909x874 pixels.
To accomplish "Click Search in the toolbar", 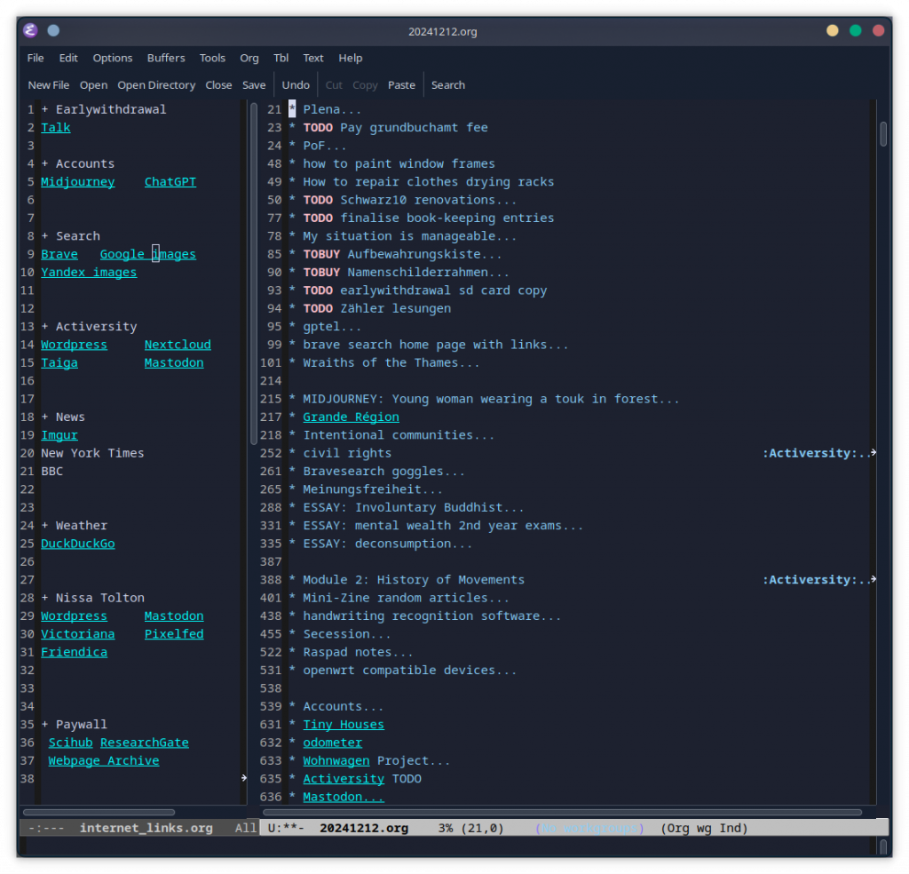I will pyautogui.click(x=448, y=85).
